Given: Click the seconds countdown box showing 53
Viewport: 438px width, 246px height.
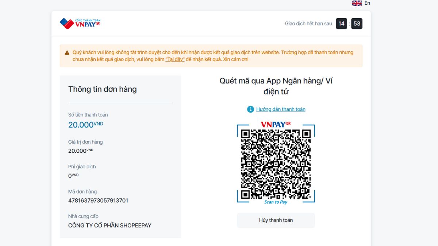Looking at the screenshot, I should [x=357, y=24].
